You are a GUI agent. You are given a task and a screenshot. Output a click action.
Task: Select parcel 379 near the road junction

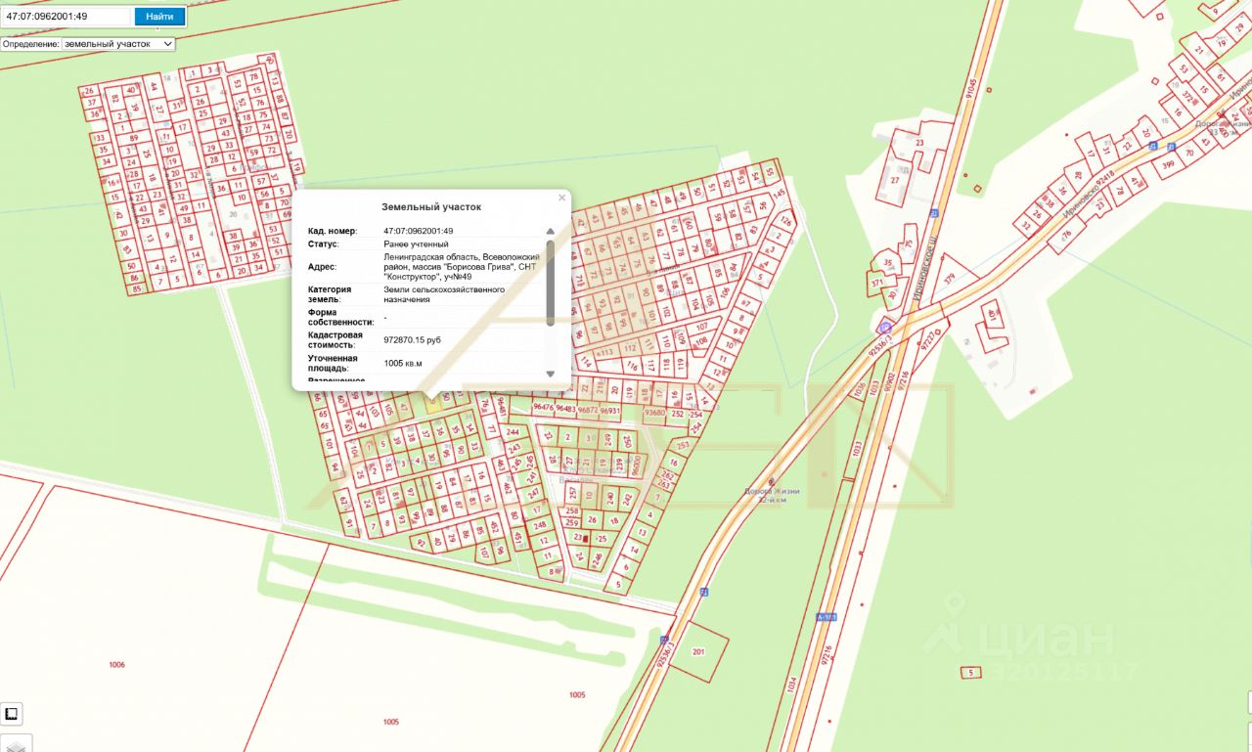pyautogui.click(x=949, y=278)
